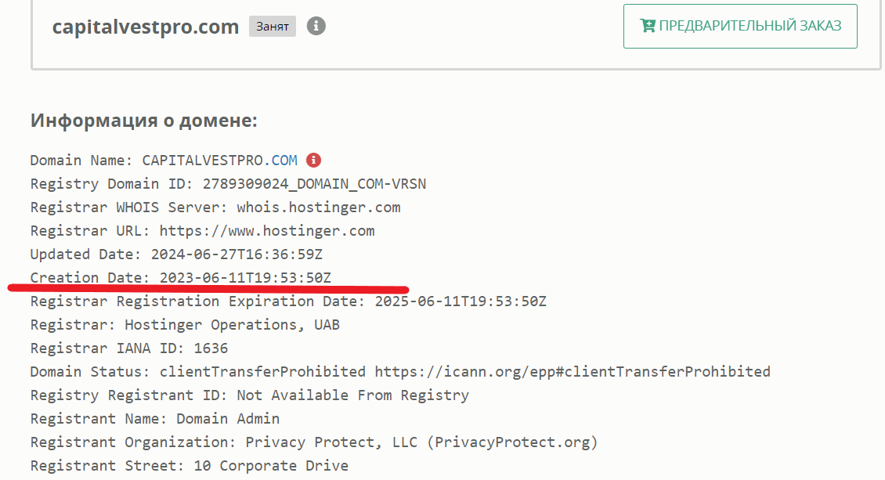Click the whois.hostinger.com server text
The width and height of the screenshot is (885, 480).
click(x=318, y=208)
